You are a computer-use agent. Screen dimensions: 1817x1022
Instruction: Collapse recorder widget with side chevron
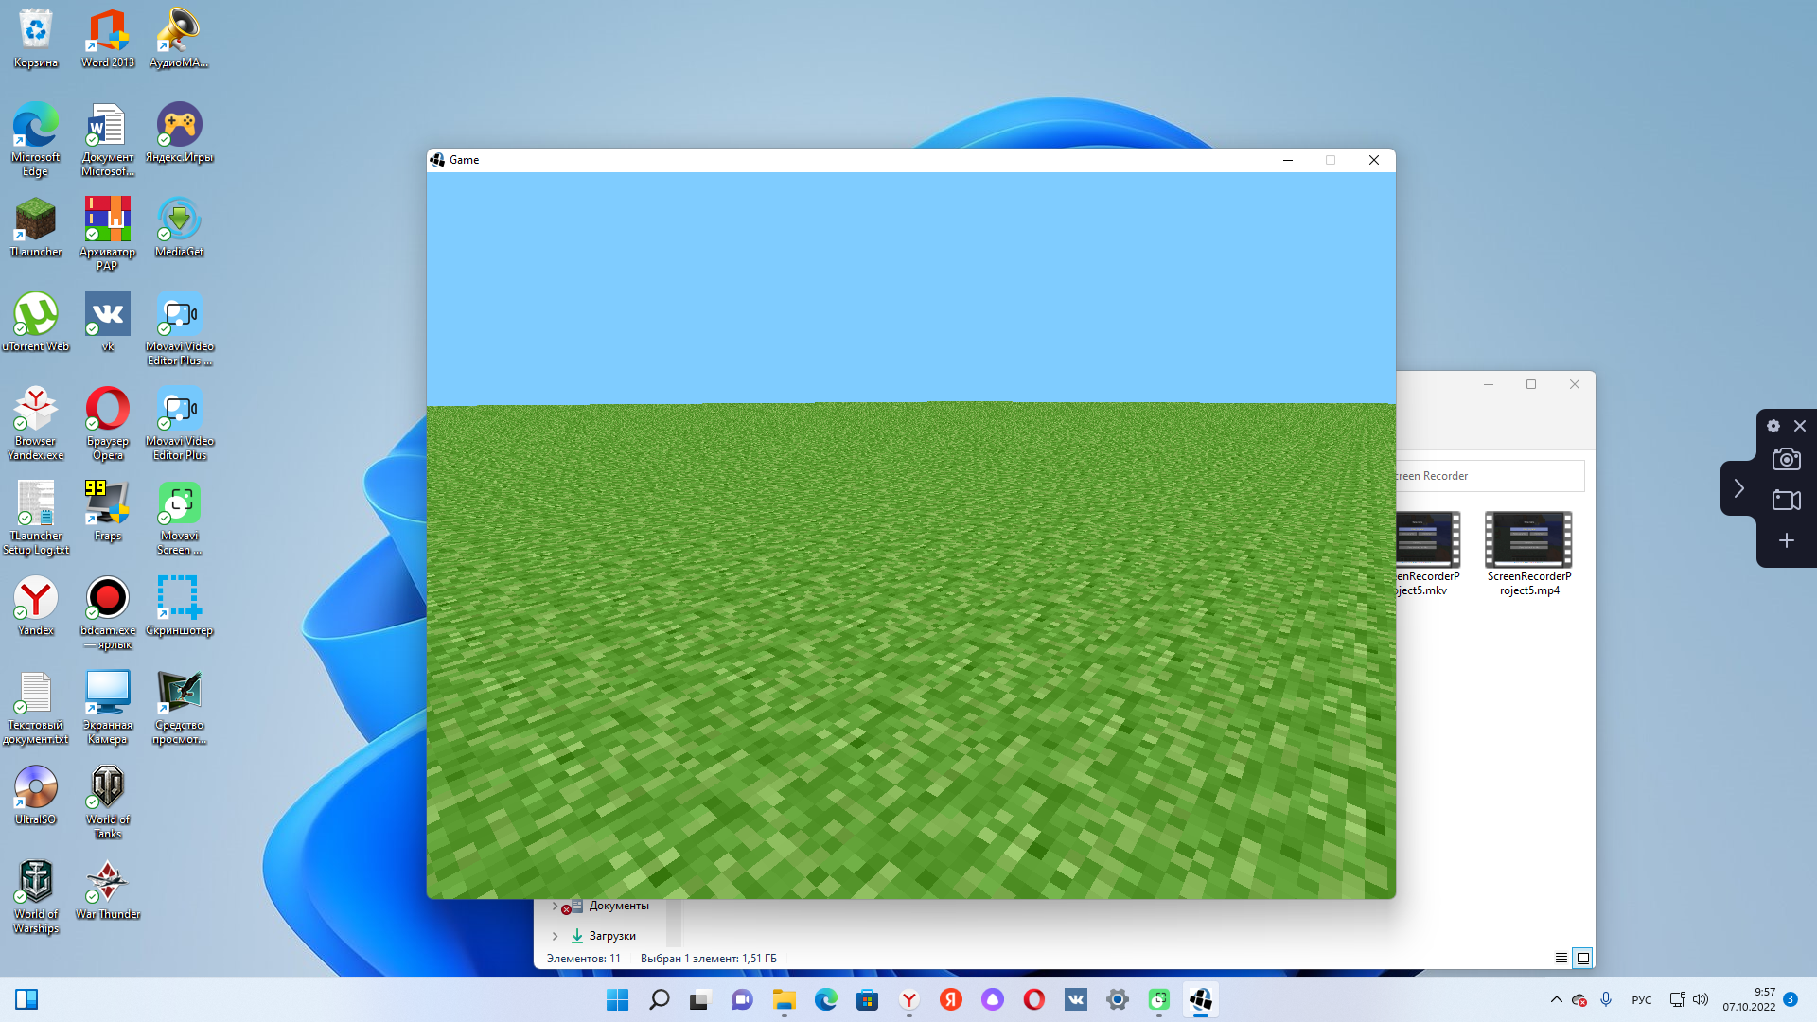tap(1738, 488)
